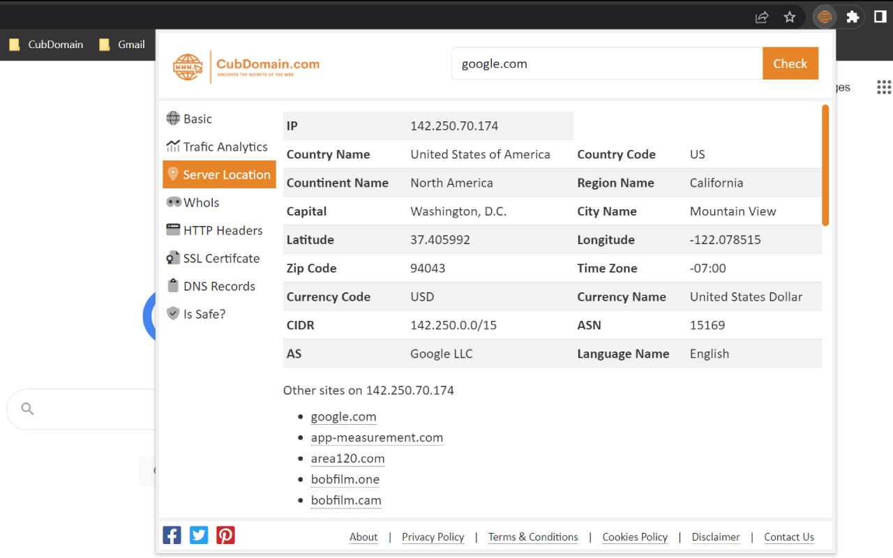Screen dimensions: 893x558
Task: Open the Google apps grid icon
Action: tap(883, 87)
